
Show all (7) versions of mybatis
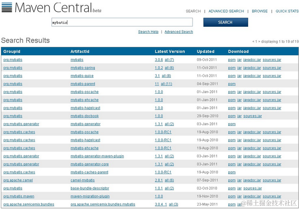click(169, 60)
